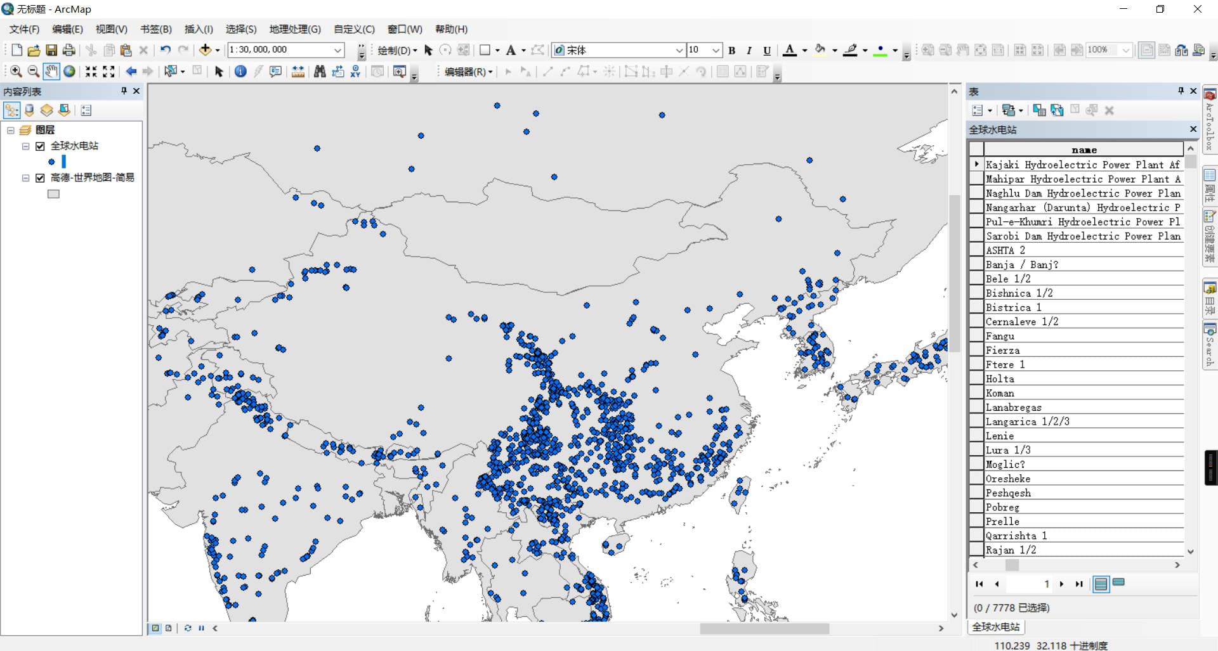
Task: Choose the Measure ruler tool
Action: (x=298, y=72)
